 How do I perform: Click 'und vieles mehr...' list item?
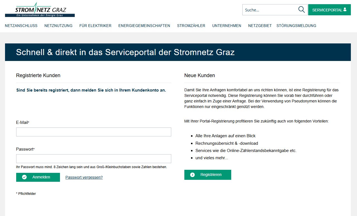click(212, 158)
